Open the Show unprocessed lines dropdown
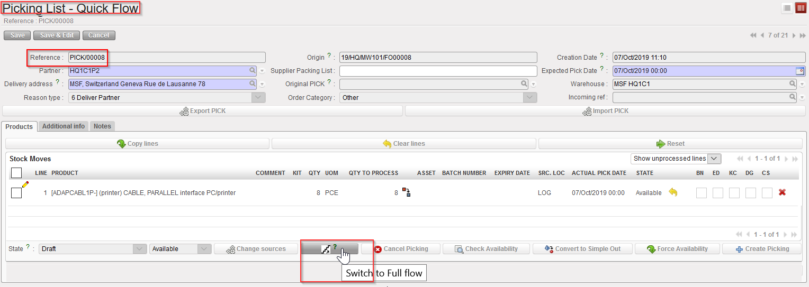Image resolution: width=809 pixels, height=287 pixels. coord(676,159)
